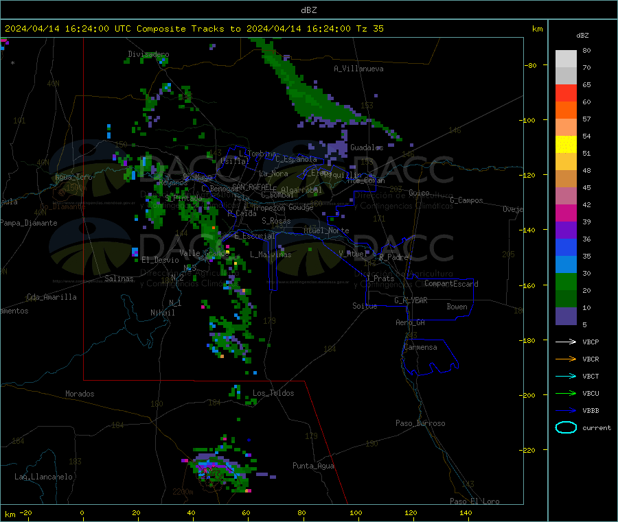Click the Bowen map label
The height and width of the screenshot is (522, 618).
[x=457, y=307]
